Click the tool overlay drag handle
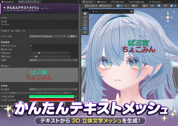 (85, 10)
